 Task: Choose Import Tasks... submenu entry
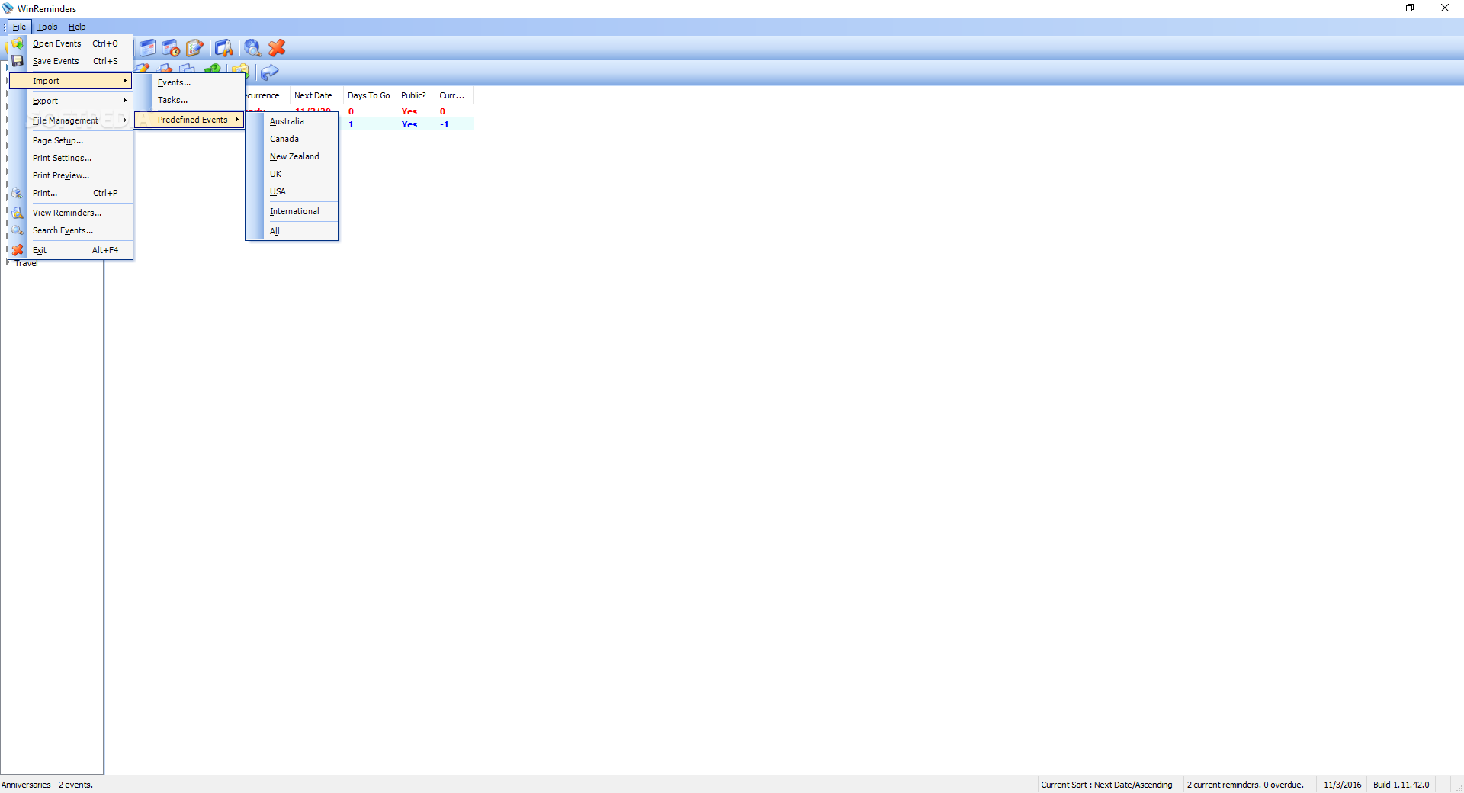point(190,100)
